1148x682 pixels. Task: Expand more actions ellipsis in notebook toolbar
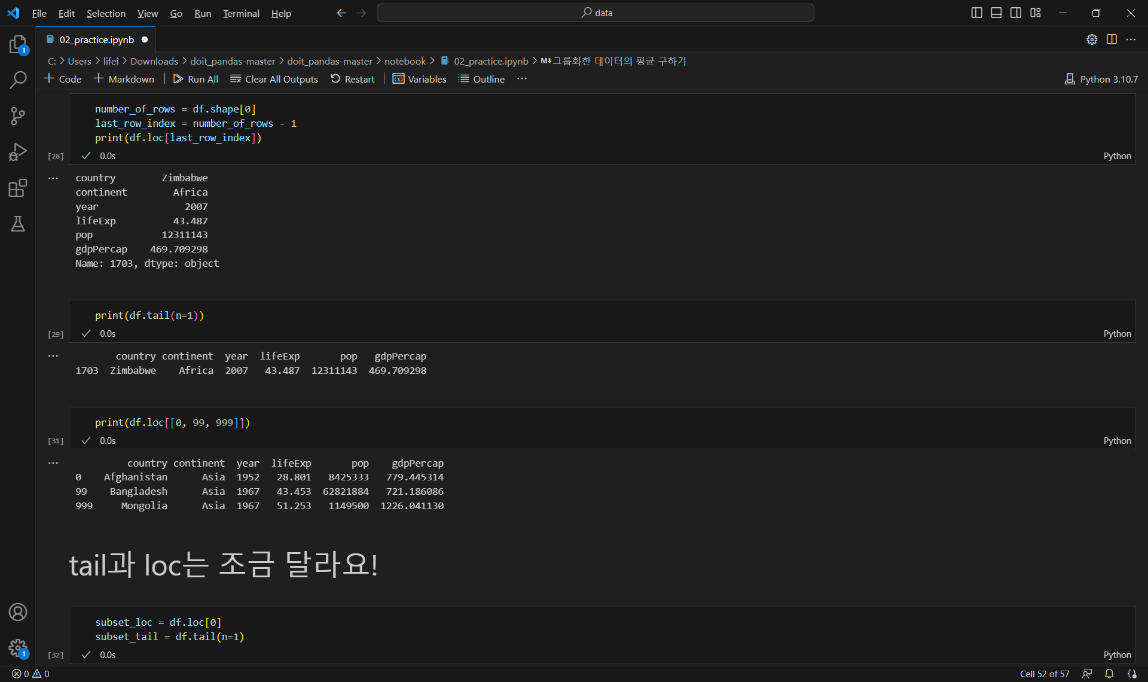pos(522,79)
